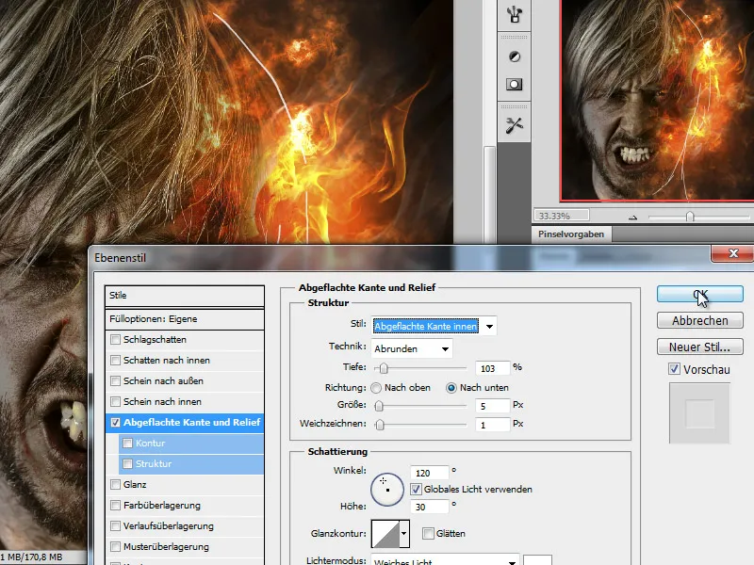Click the navigator 33.33% zoom field
This screenshot has height=565, width=754.
[561, 216]
